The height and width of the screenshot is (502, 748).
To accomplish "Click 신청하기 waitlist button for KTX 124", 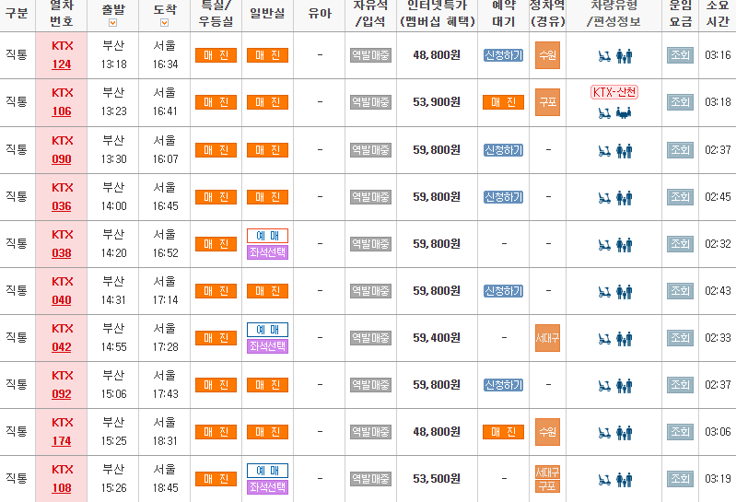I will coord(503,55).
